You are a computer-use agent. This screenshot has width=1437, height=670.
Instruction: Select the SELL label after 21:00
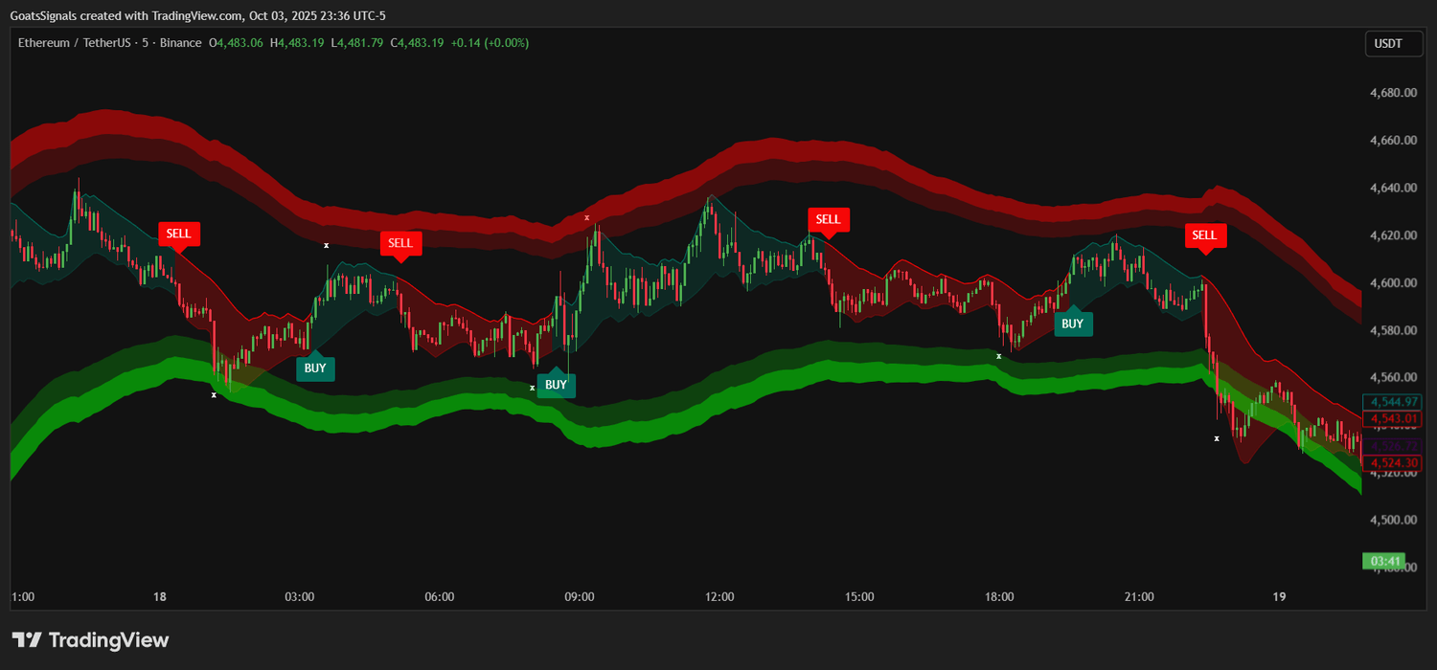1204,235
